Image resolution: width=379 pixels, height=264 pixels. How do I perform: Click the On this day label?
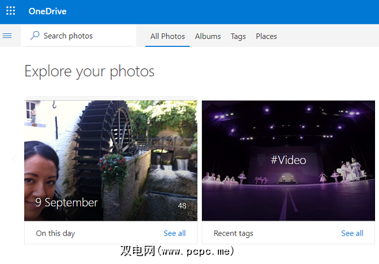coord(55,233)
